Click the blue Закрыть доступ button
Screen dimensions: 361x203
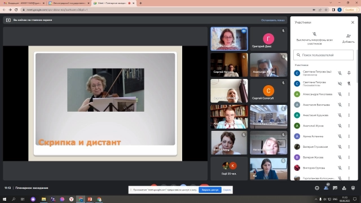[x=210, y=190]
